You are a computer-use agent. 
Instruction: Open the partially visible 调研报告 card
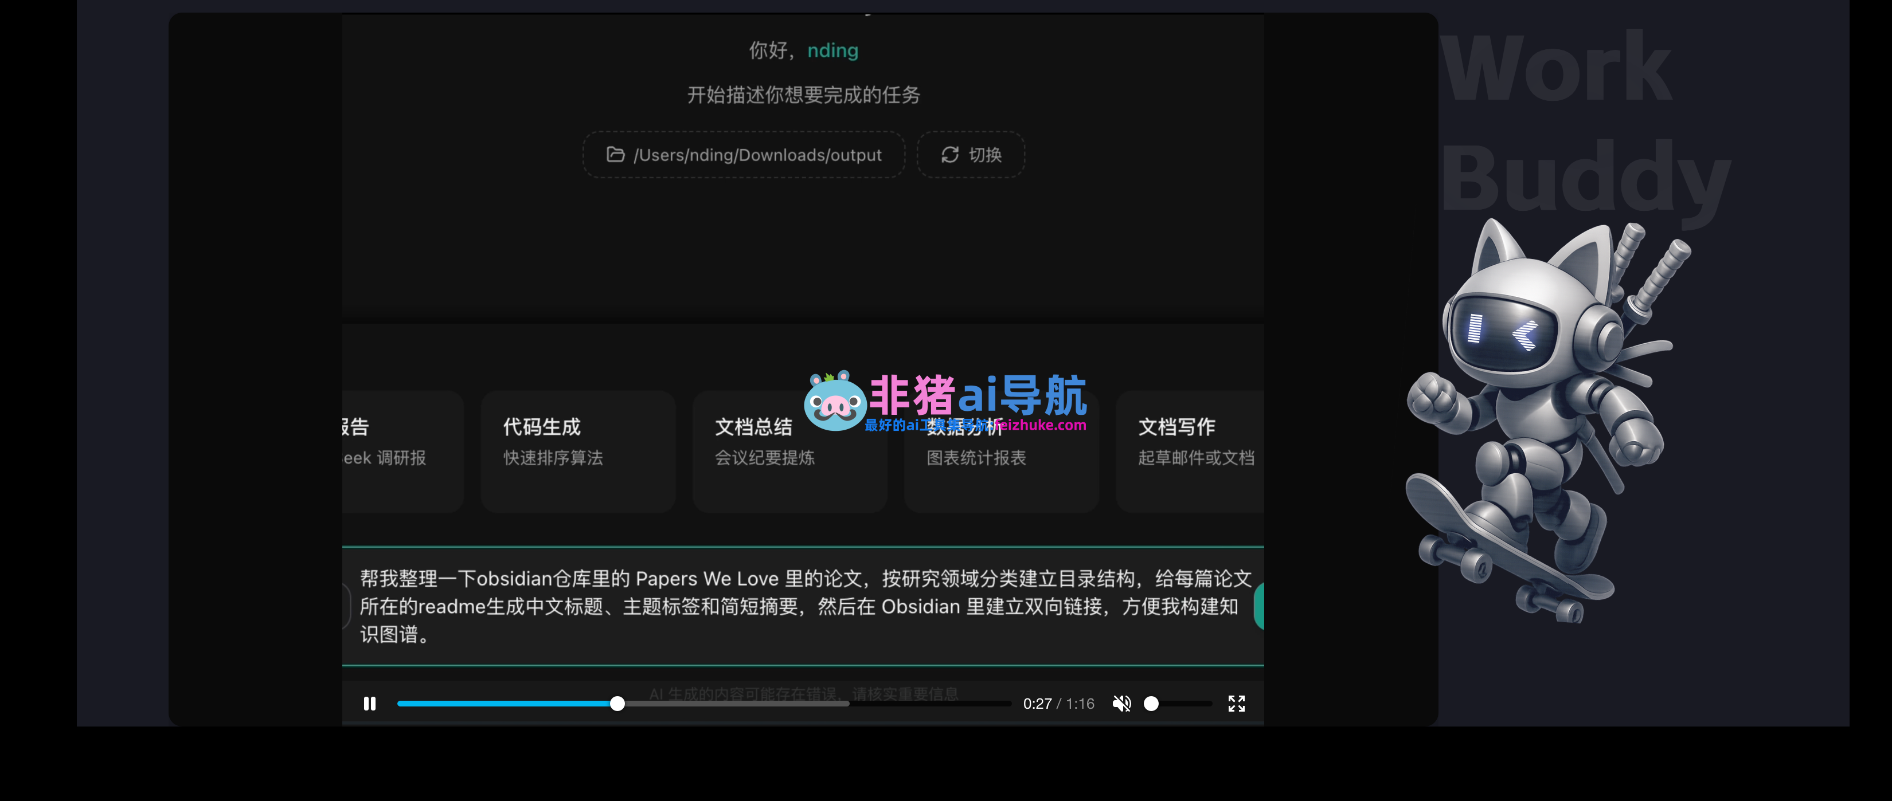pos(402,451)
